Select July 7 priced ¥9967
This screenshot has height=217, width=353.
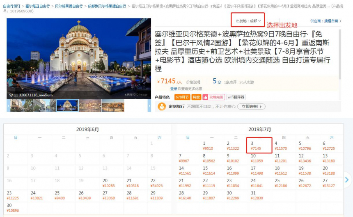188,158
